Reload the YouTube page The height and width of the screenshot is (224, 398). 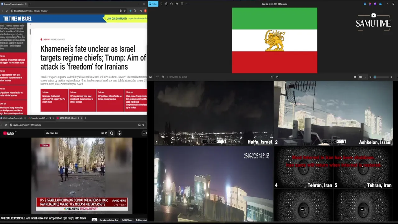(6, 125)
